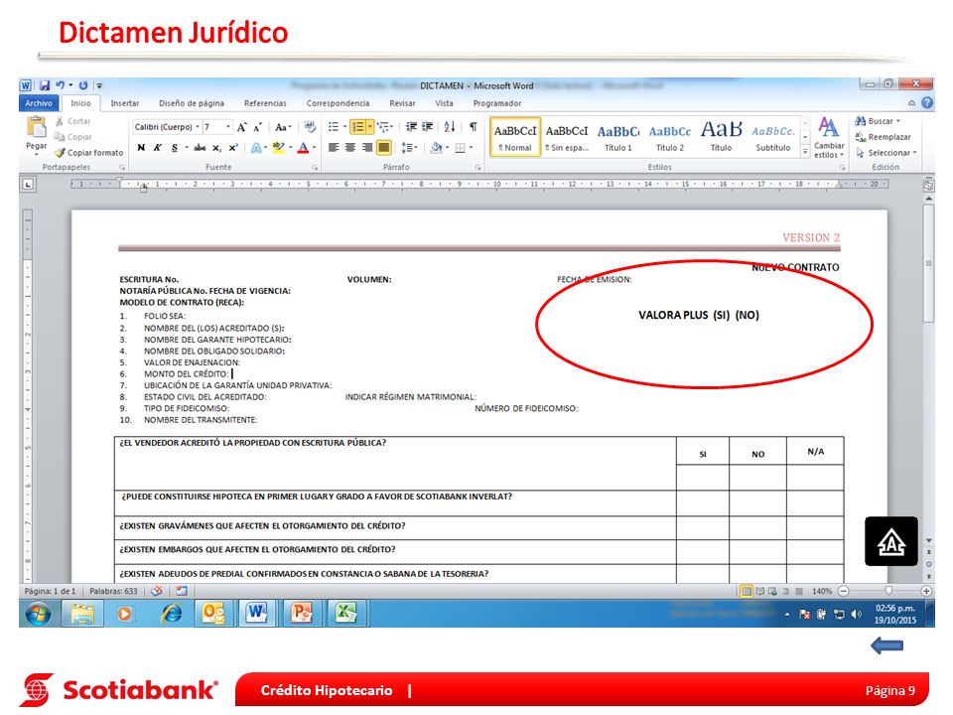Viewport: 953px width, 715px height.
Task: Switch to Diseño de página tab
Action: click(192, 103)
